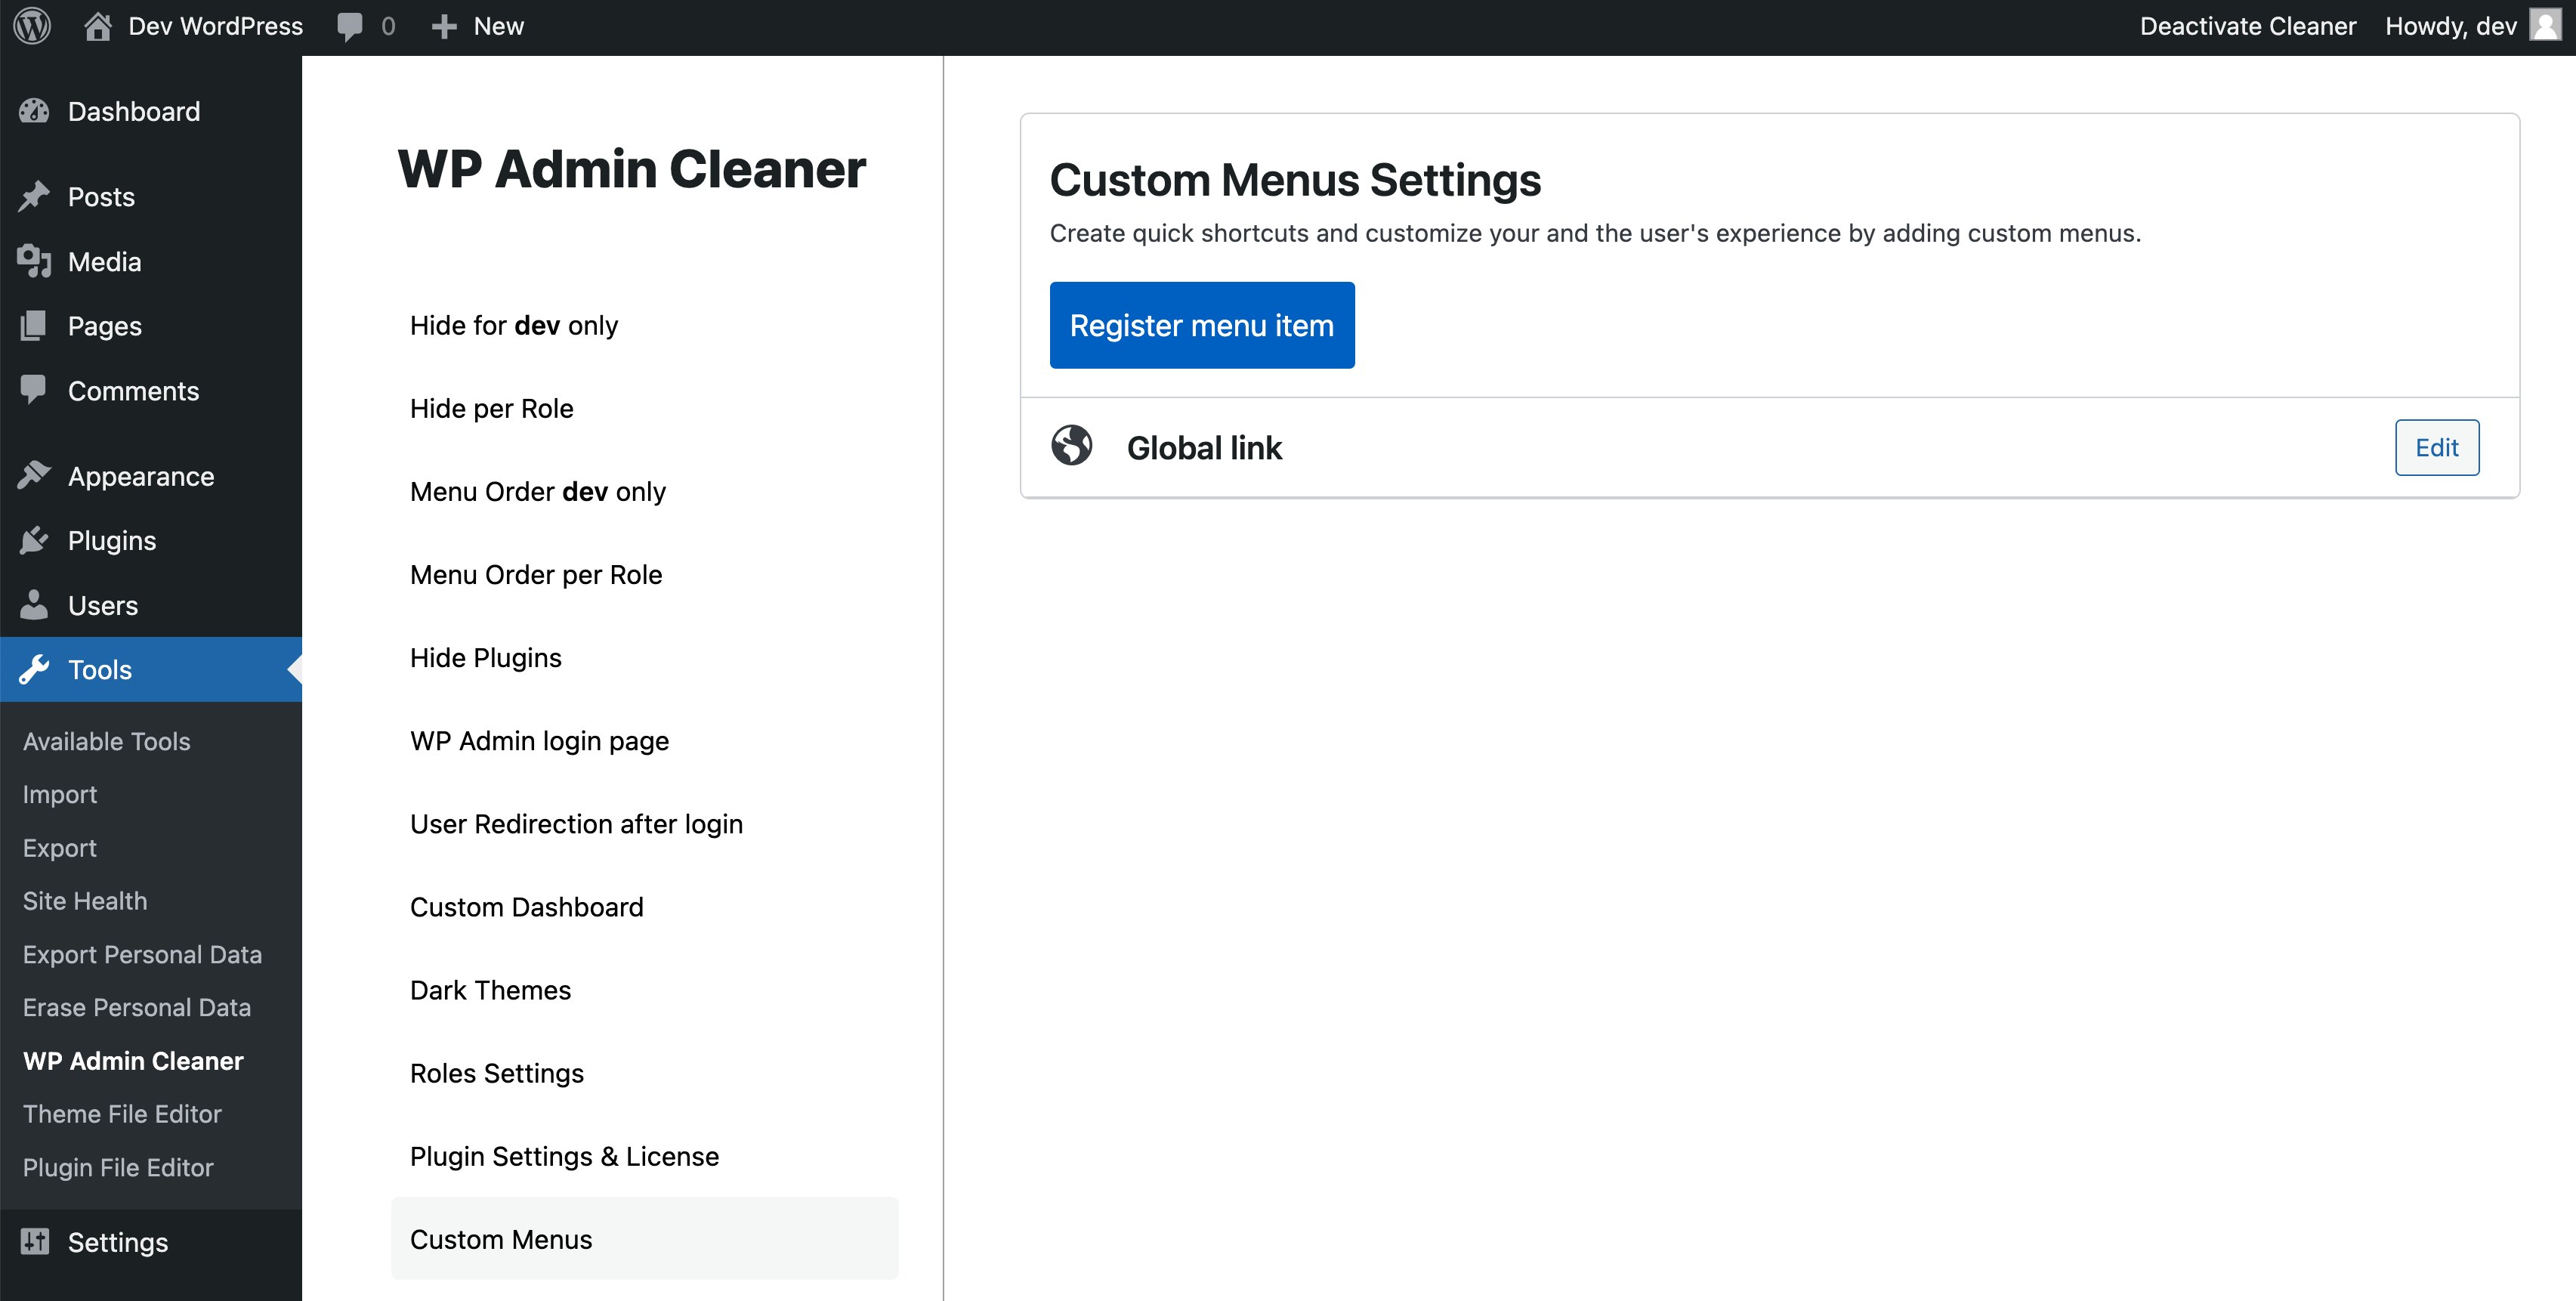Open the comments bubble icon in admin bar
Viewport: 2576px width, 1301px height.
[x=349, y=27]
